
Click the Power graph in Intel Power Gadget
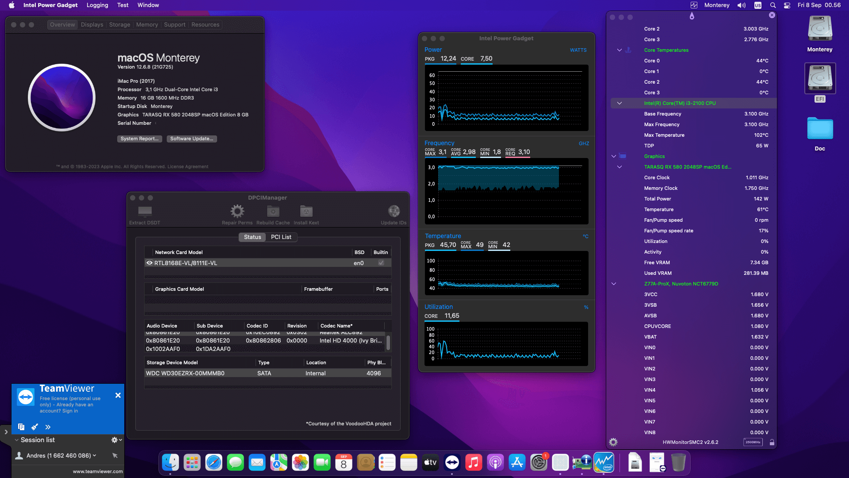point(506,98)
